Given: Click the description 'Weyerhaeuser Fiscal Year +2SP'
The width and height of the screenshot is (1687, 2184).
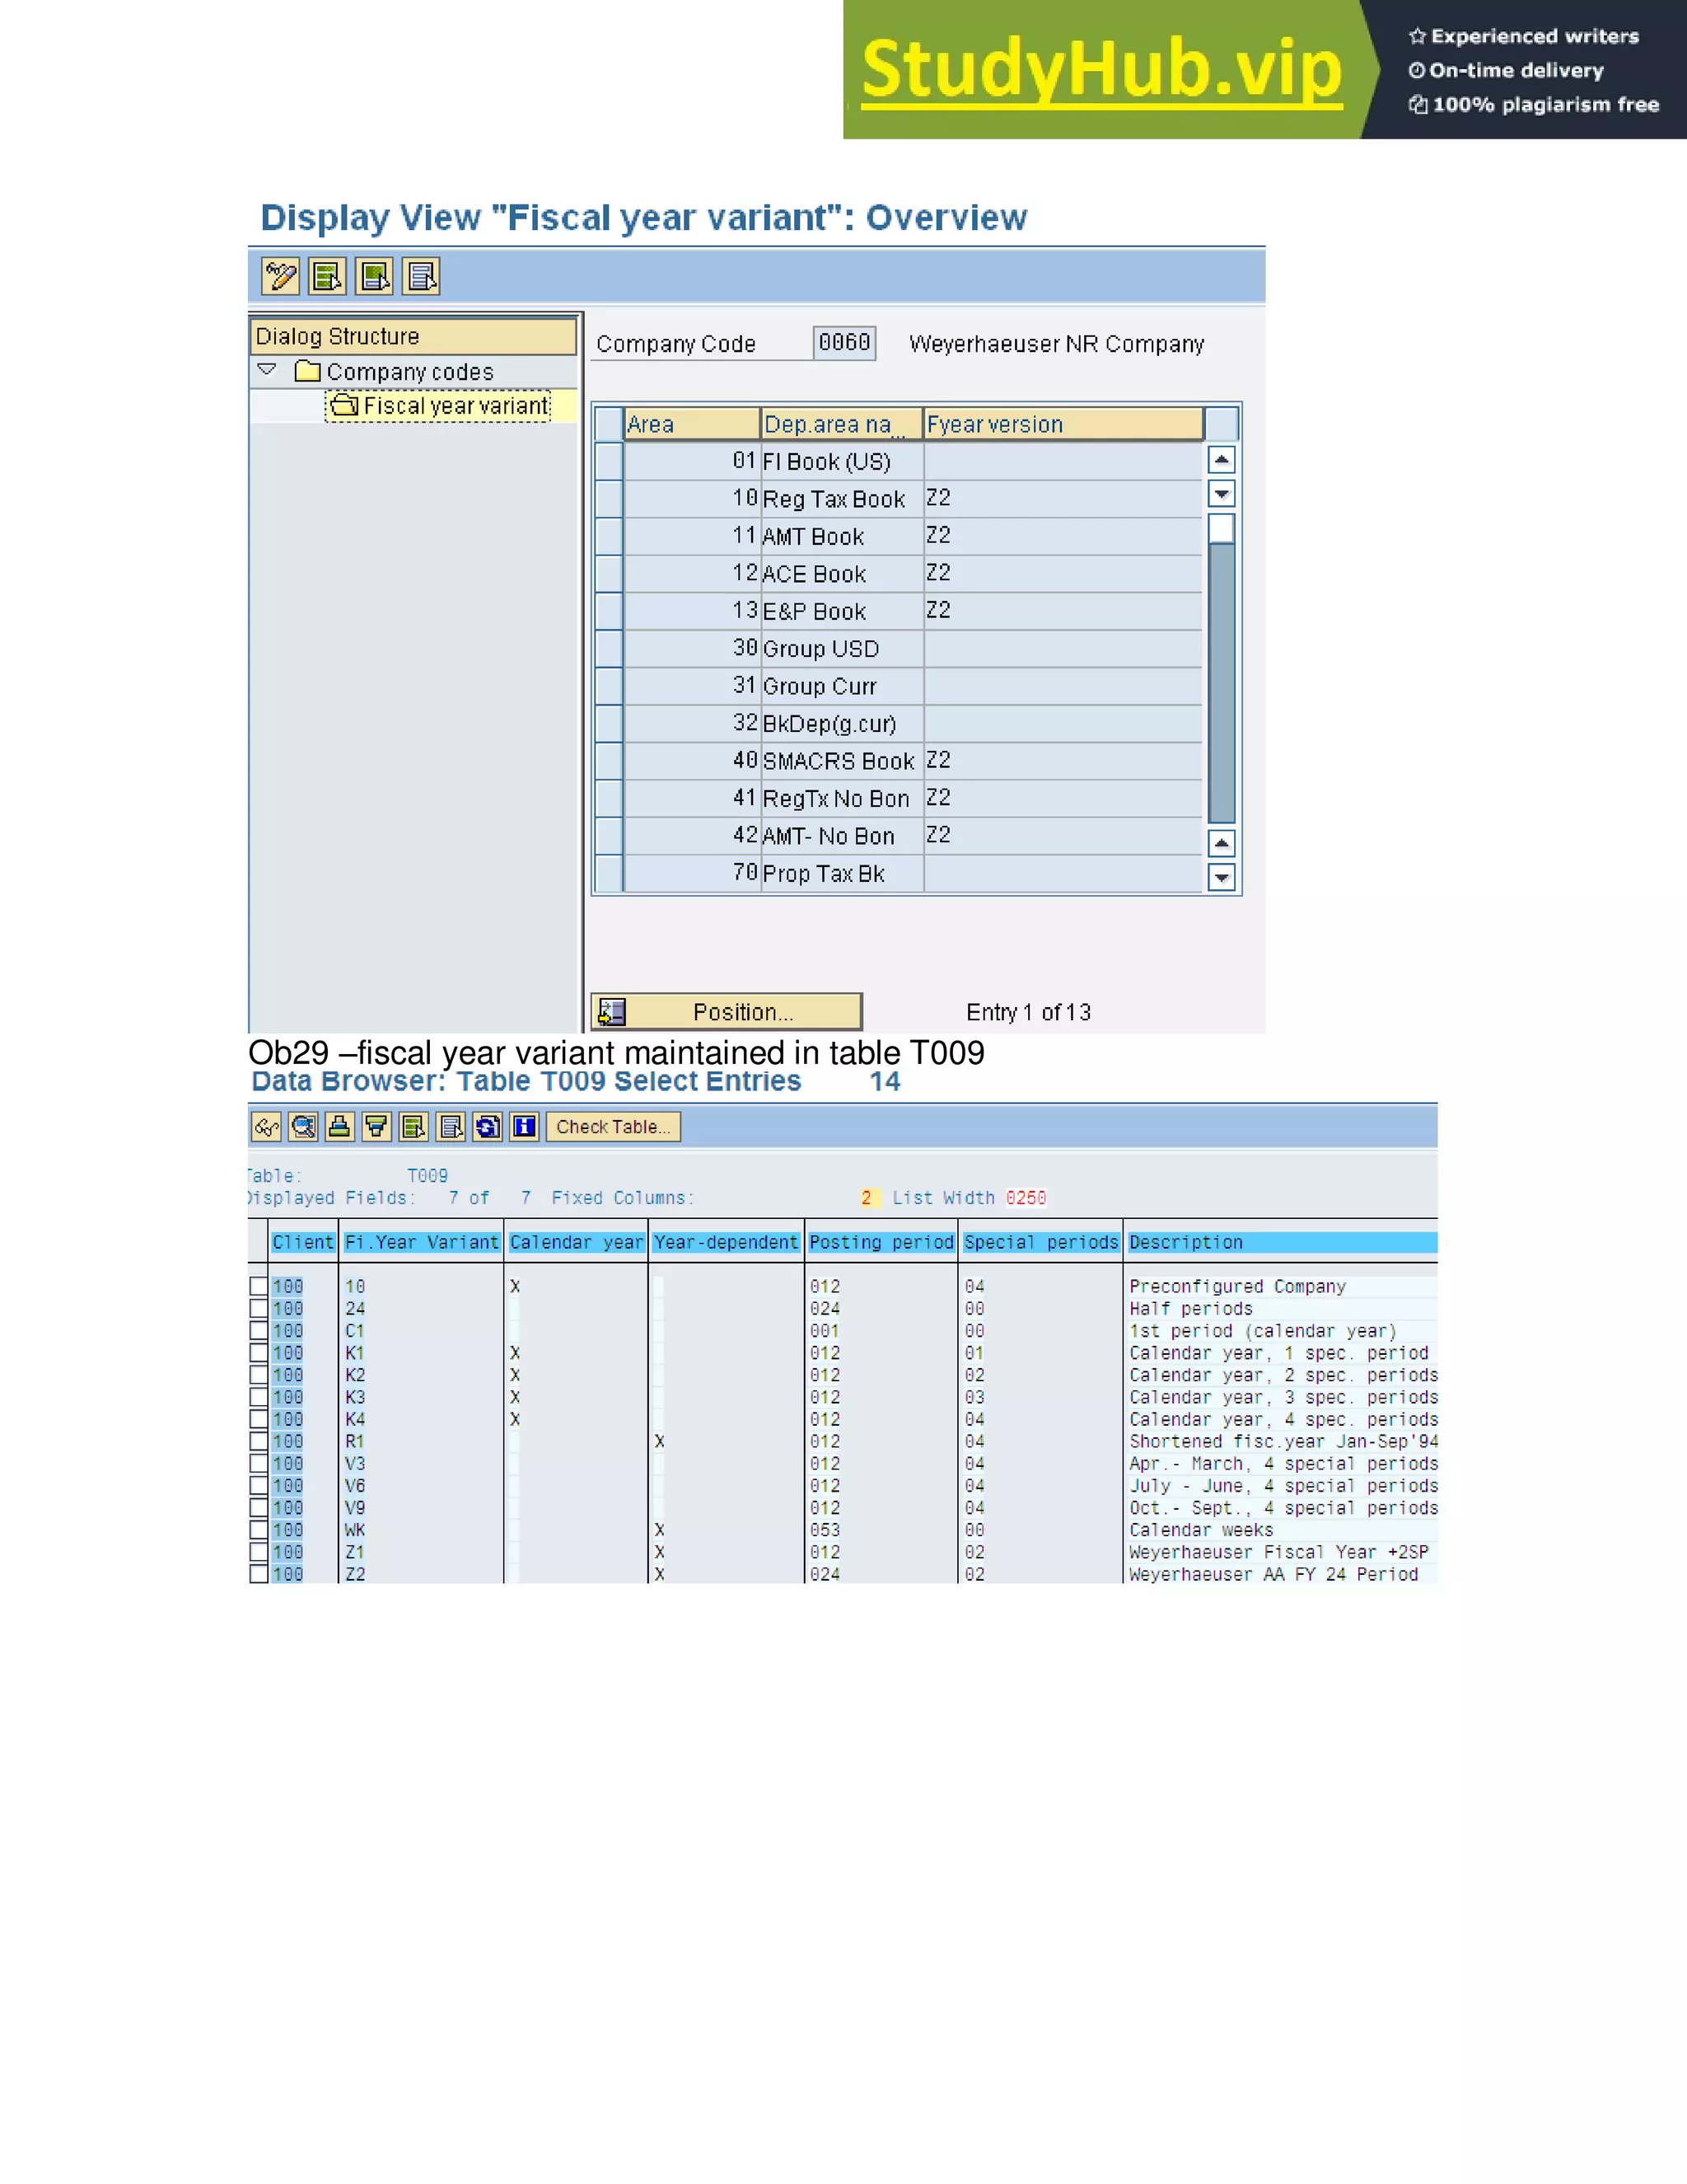Looking at the screenshot, I should (1279, 1552).
